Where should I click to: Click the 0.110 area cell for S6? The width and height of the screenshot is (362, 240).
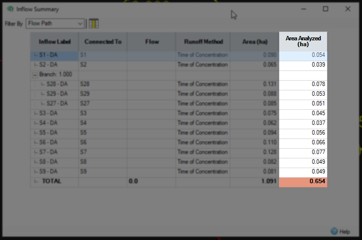tap(255, 142)
